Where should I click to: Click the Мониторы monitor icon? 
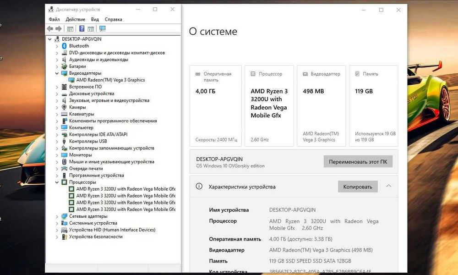pos(64,155)
